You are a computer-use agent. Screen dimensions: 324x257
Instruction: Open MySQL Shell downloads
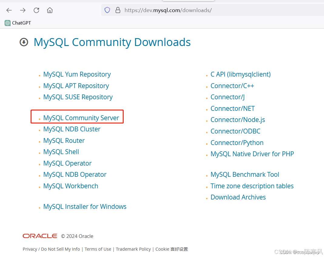pyautogui.click(x=61, y=152)
